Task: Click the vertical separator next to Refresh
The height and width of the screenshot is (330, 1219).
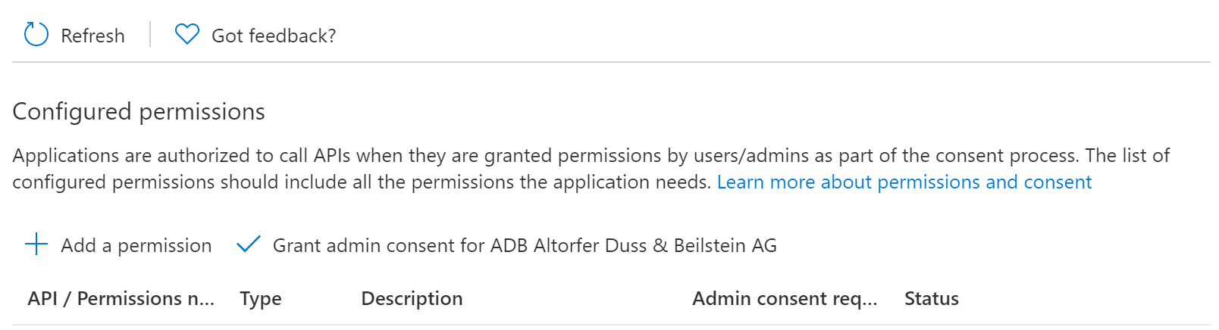Action: pyautogui.click(x=150, y=35)
